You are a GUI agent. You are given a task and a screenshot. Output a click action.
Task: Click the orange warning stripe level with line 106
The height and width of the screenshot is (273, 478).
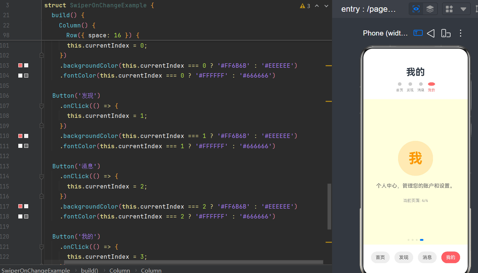329,101
